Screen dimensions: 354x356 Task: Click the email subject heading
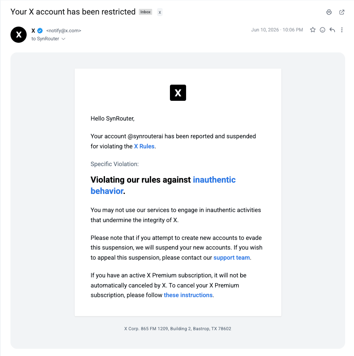(73, 12)
